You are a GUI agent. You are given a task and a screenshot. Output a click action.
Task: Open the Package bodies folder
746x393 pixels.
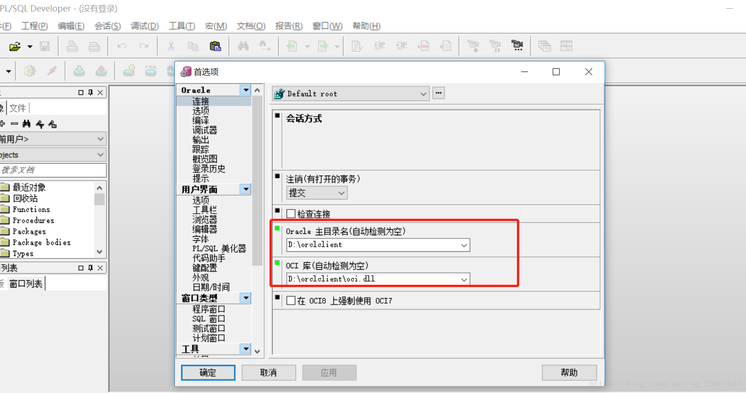[41, 243]
